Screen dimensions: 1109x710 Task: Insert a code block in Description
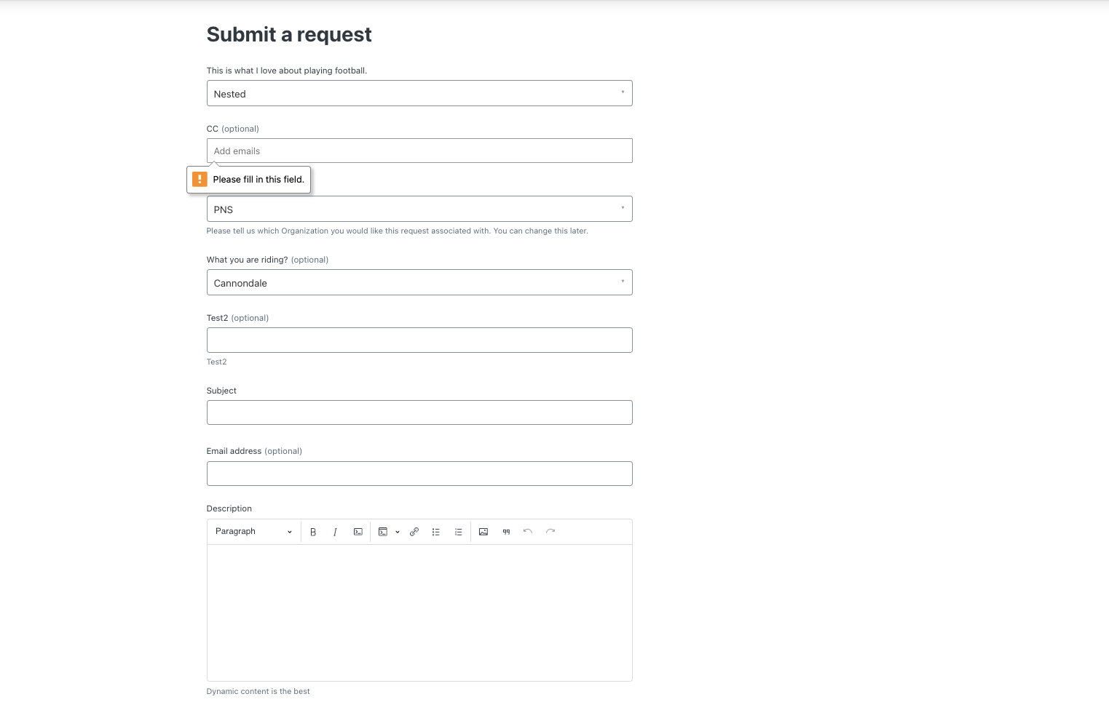click(383, 532)
